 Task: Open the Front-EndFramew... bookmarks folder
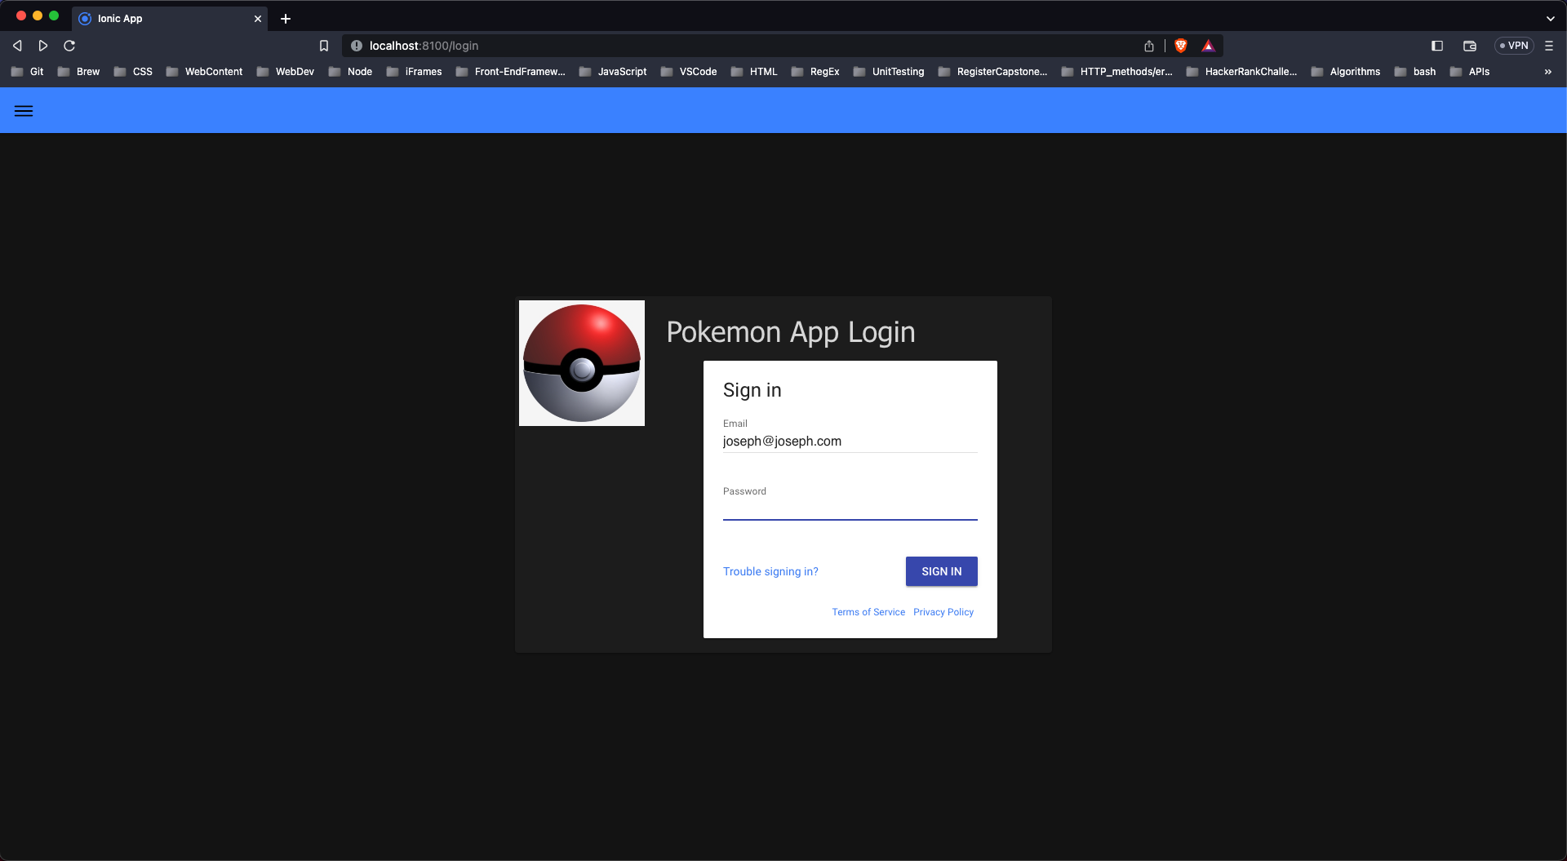(510, 72)
